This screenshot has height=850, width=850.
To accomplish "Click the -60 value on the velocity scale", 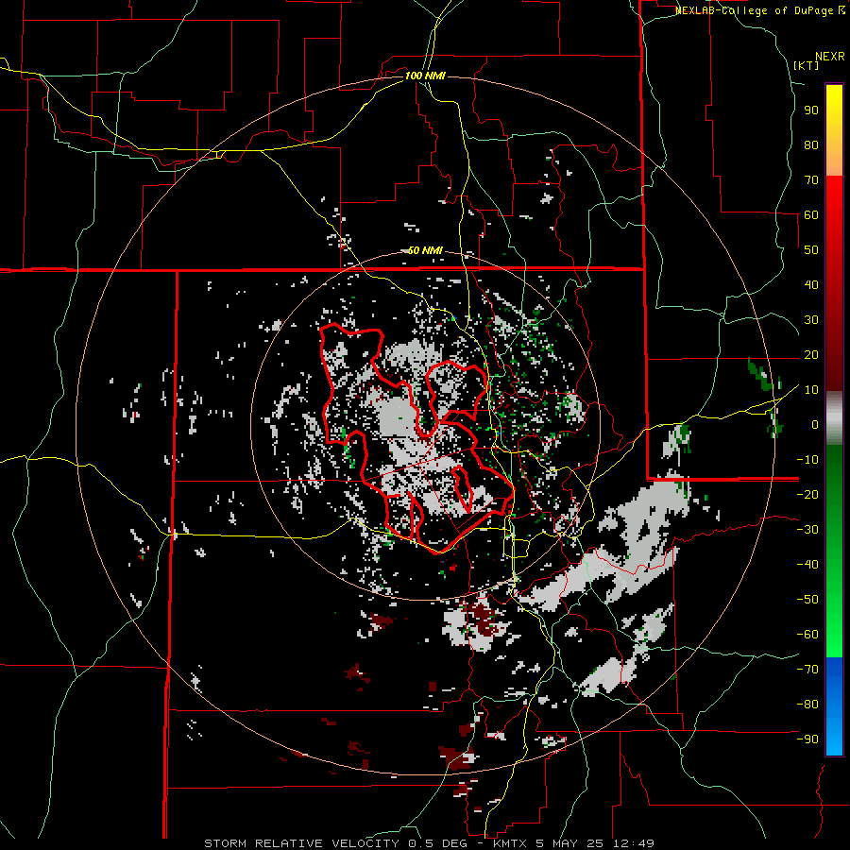I will tap(807, 635).
